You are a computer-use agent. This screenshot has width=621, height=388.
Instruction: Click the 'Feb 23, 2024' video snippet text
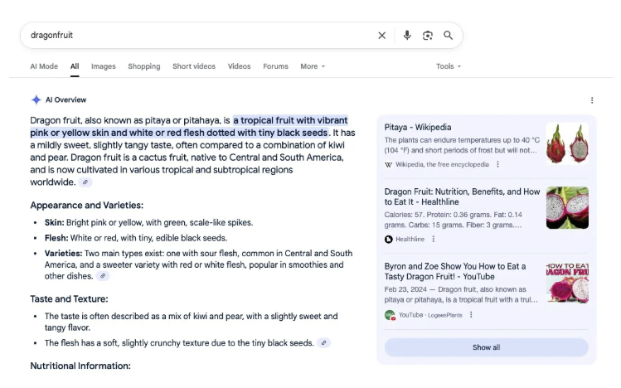point(461,294)
